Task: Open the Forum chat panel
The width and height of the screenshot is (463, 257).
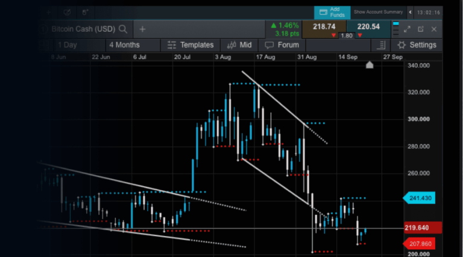Action: (x=282, y=45)
